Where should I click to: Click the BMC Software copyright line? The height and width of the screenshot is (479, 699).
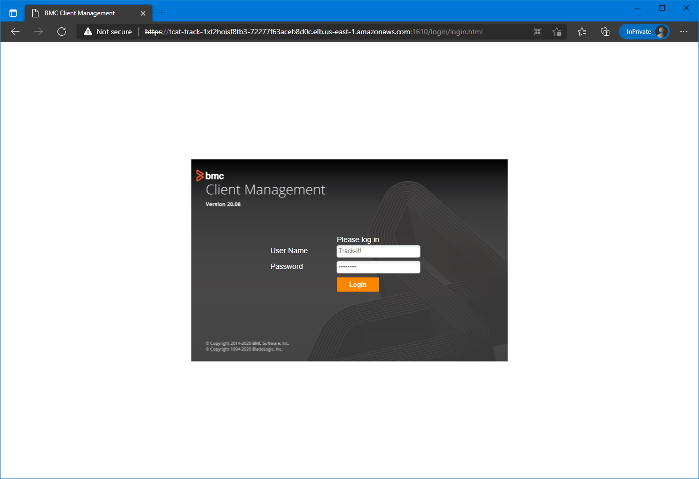tap(247, 343)
